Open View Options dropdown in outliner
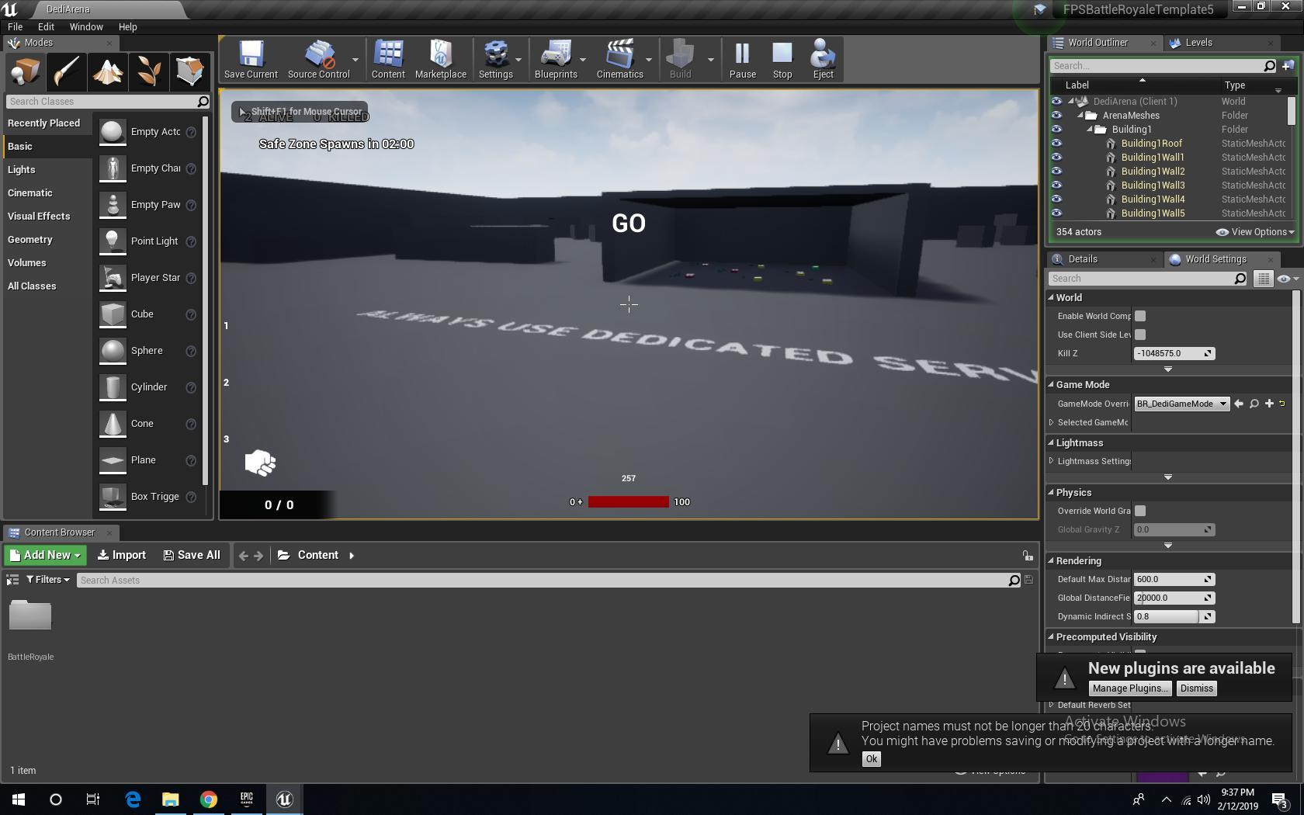Image resolution: width=1304 pixels, height=815 pixels. (1255, 232)
